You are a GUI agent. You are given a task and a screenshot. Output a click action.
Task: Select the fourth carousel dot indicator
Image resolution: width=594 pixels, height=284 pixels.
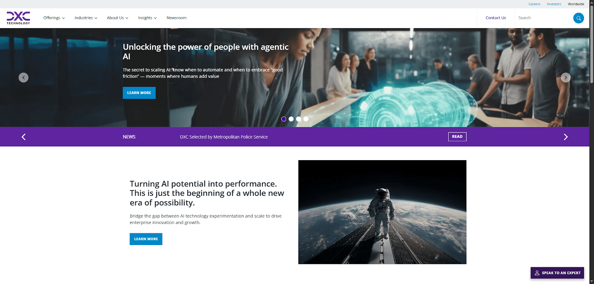click(x=306, y=119)
